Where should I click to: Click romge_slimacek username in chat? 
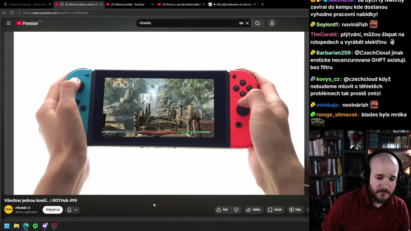[337, 115]
